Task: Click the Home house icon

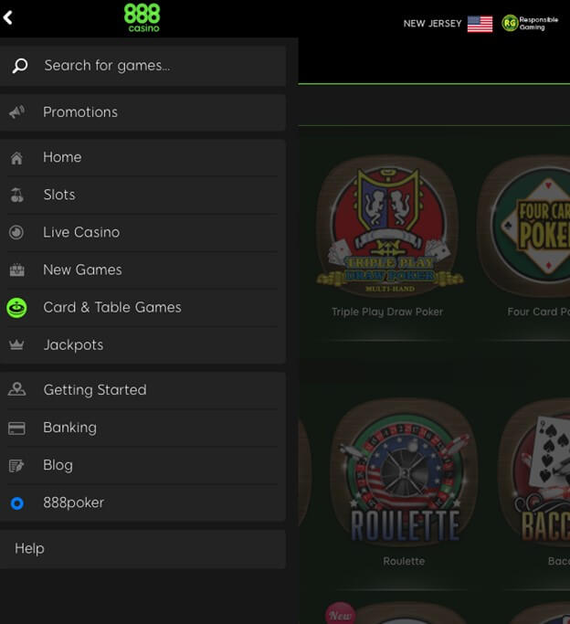Action: 16,158
